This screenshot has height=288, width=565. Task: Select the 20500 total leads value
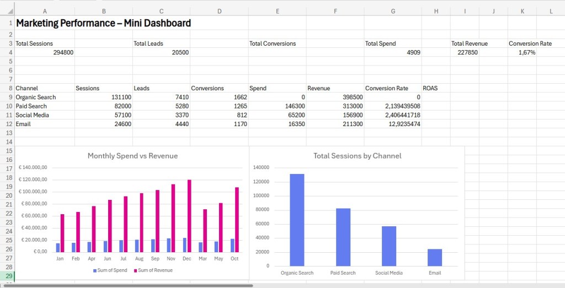[x=162, y=52]
